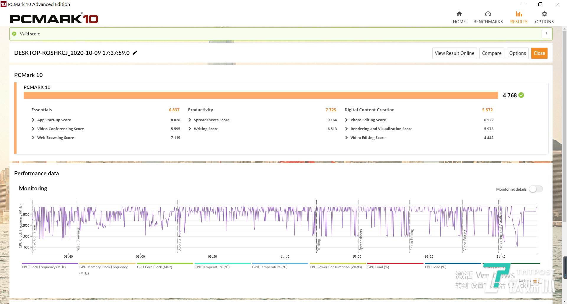Open OPTIONS tab label
Image resolution: width=567 pixels, height=304 pixels.
(x=544, y=22)
